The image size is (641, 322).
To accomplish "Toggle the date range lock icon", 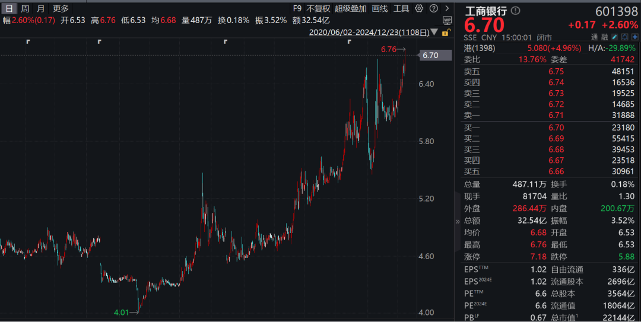I will pyautogui.click(x=446, y=33).
